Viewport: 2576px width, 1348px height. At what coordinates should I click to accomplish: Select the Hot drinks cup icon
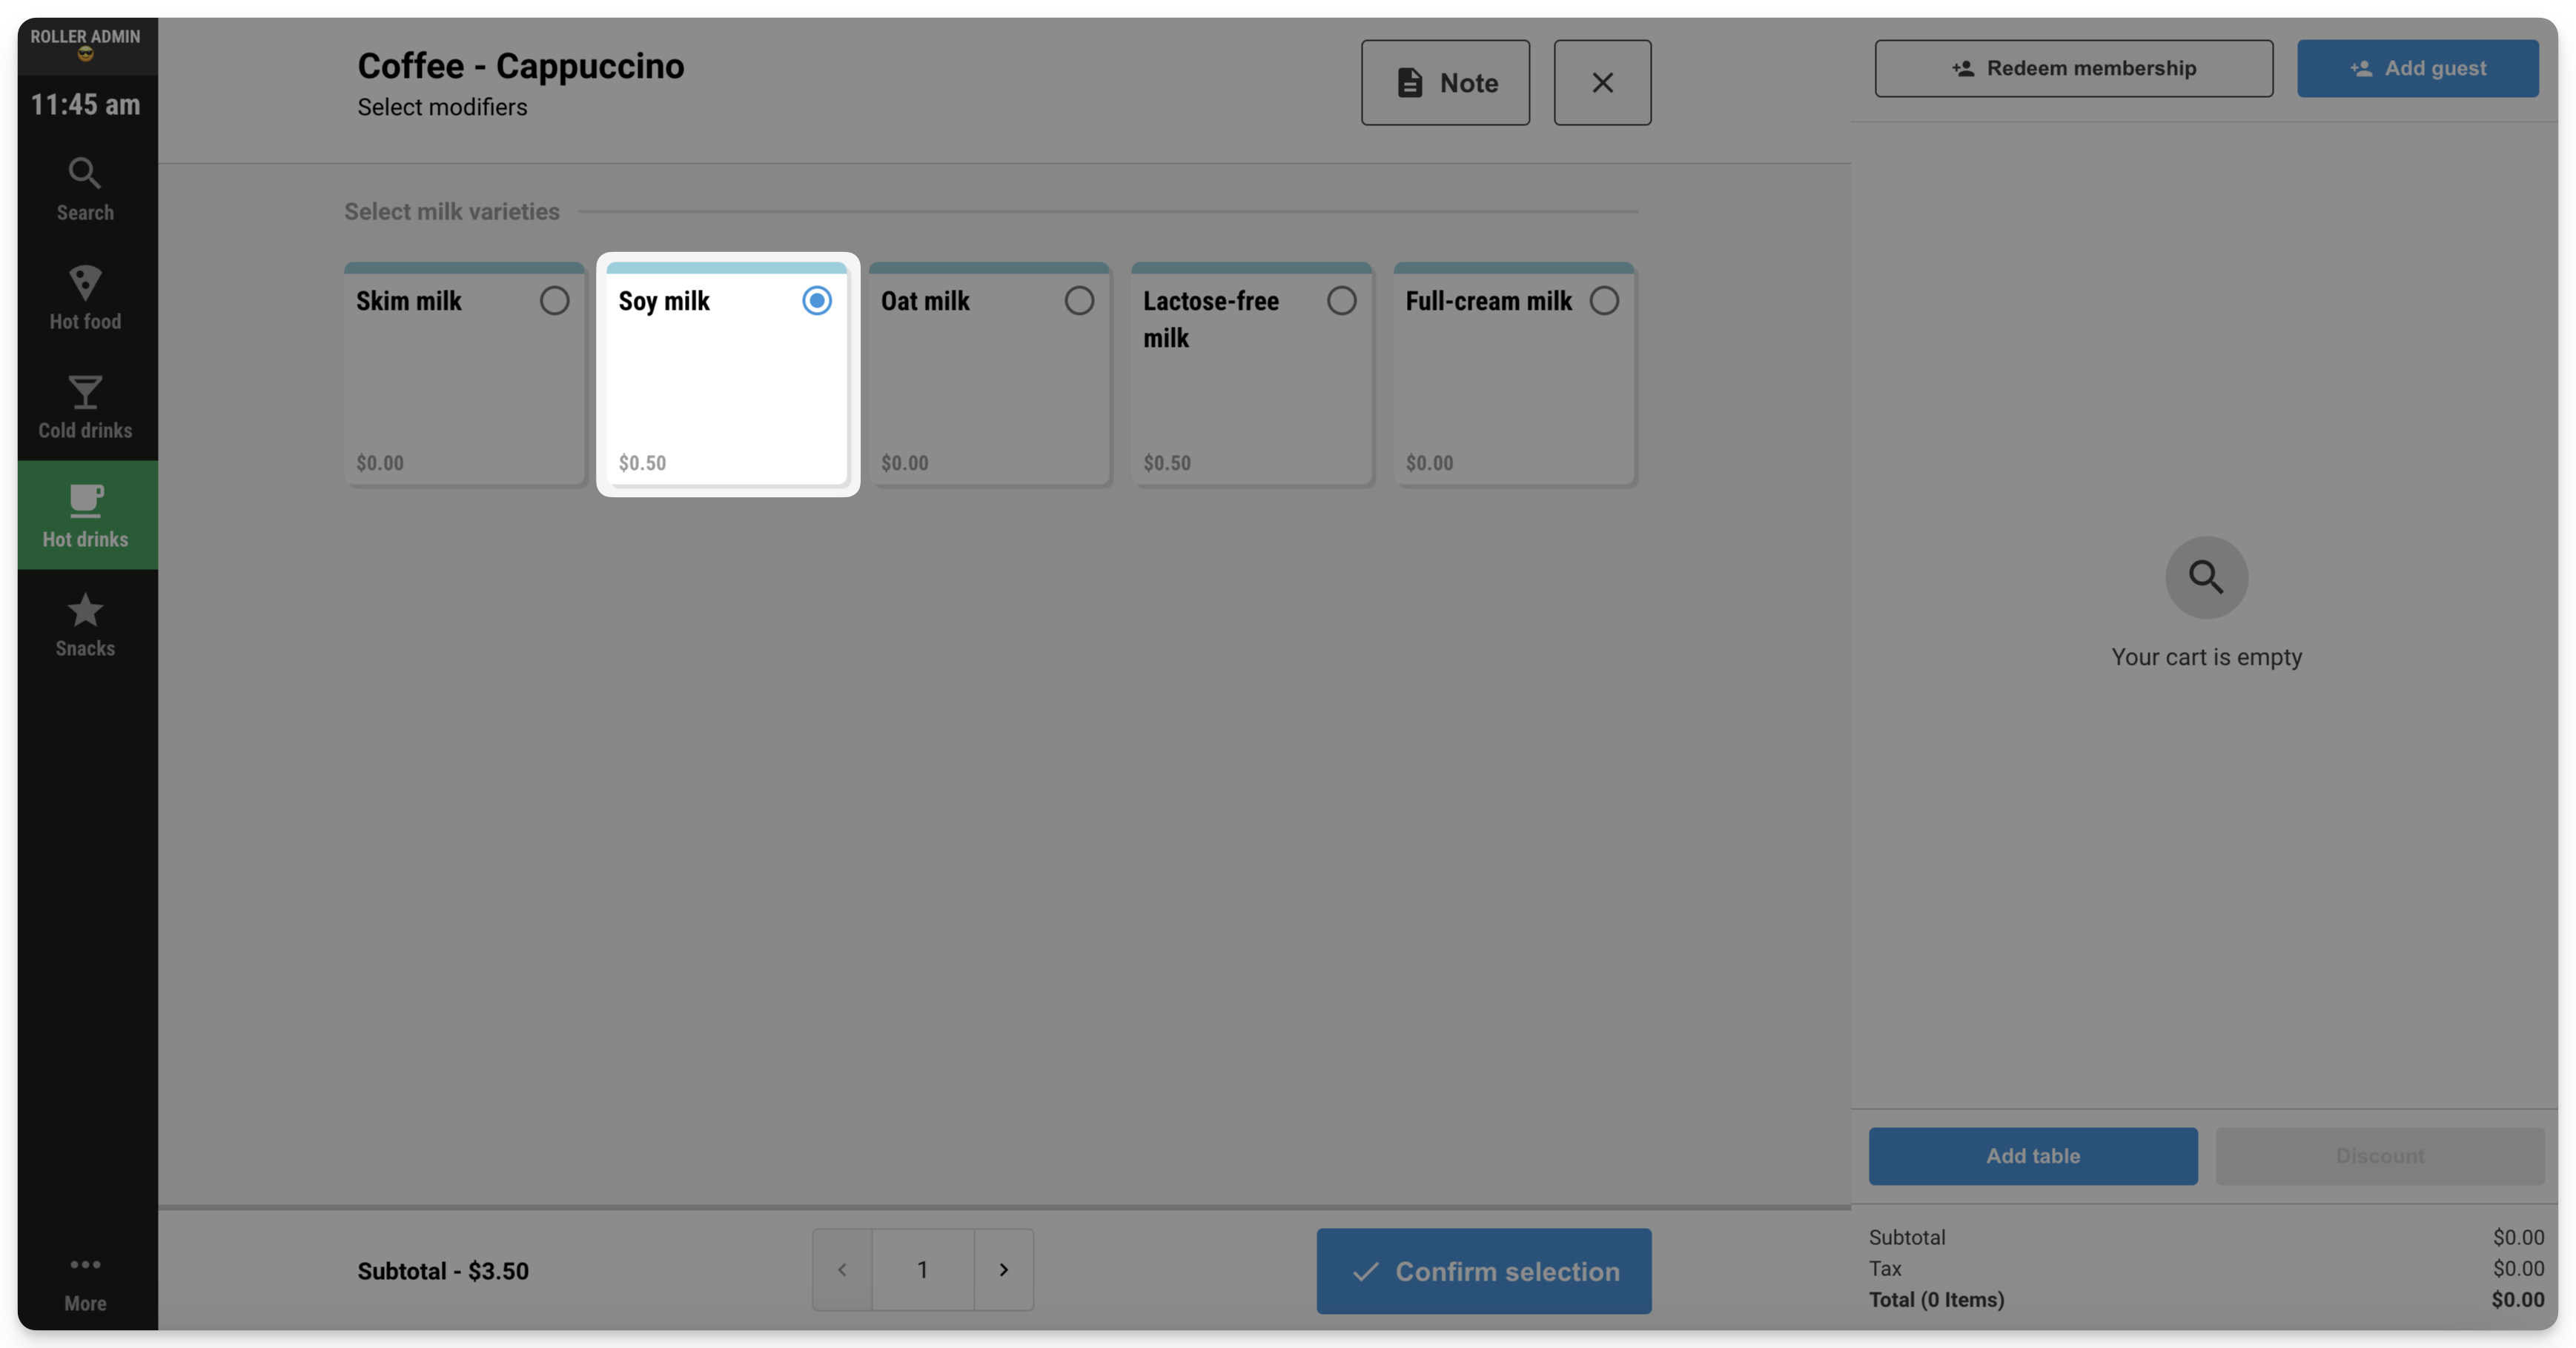tap(85, 500)
